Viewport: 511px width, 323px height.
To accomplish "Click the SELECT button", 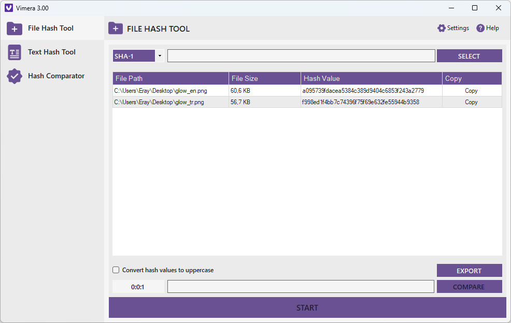I will point(470,56).
